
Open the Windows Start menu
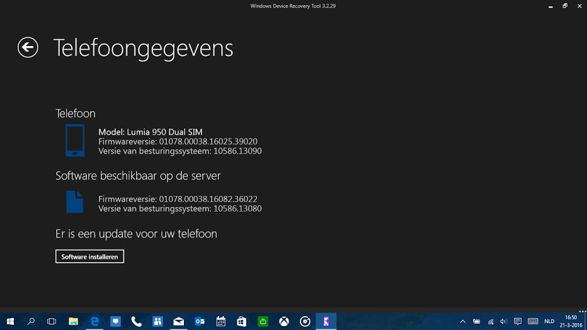click(x=10, y=321)
